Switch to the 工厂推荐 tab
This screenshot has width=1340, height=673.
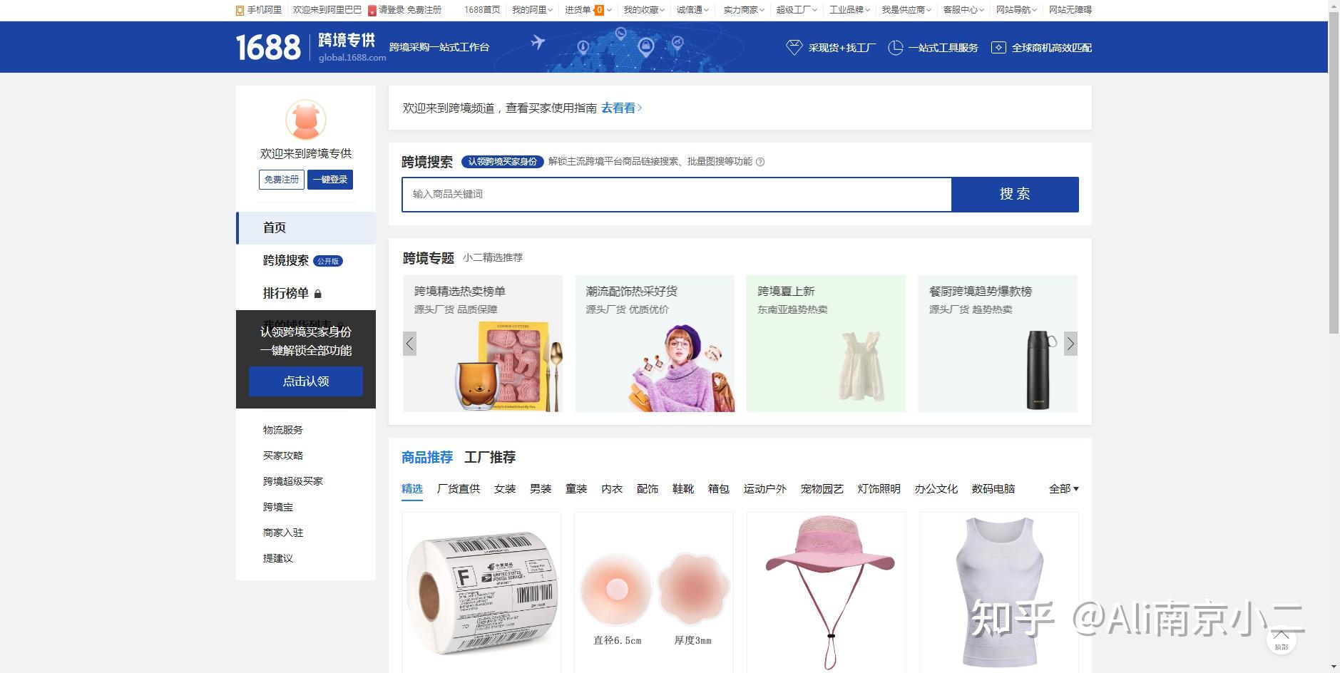(x=492, y=458)
